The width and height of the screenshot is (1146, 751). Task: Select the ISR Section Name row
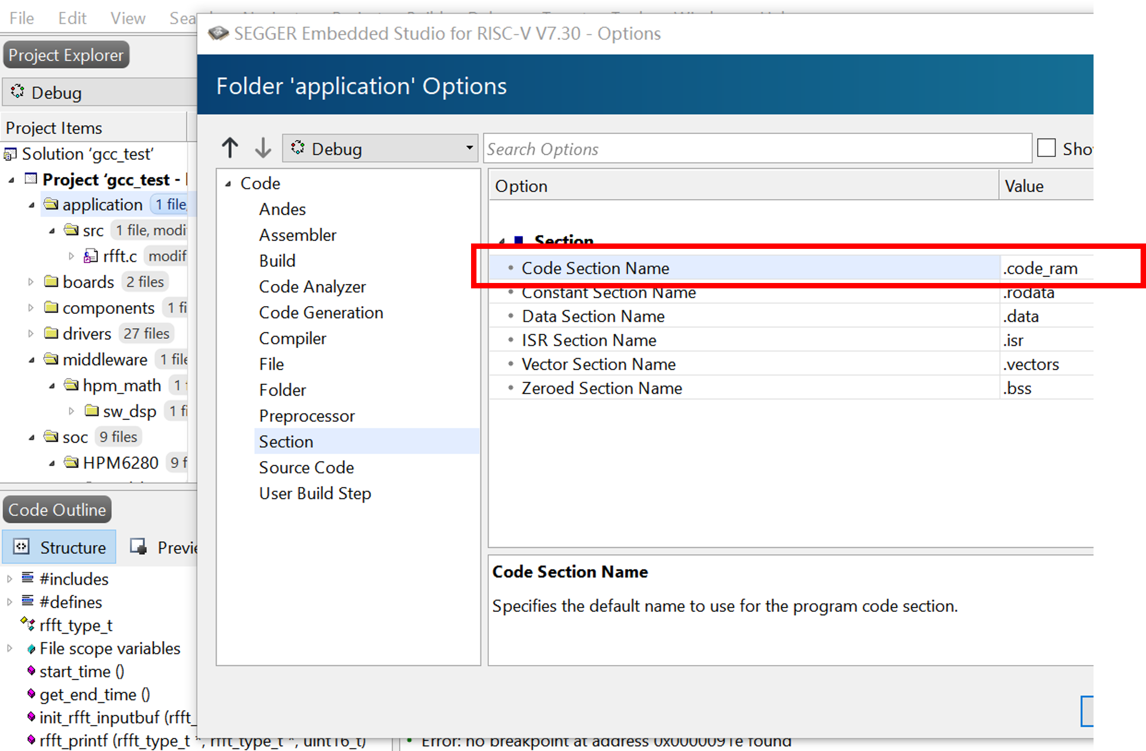744,340
